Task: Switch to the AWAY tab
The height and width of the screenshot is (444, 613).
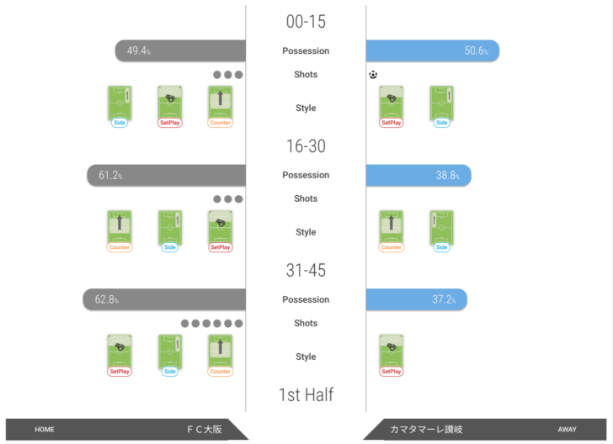Action: click(568, 430)
